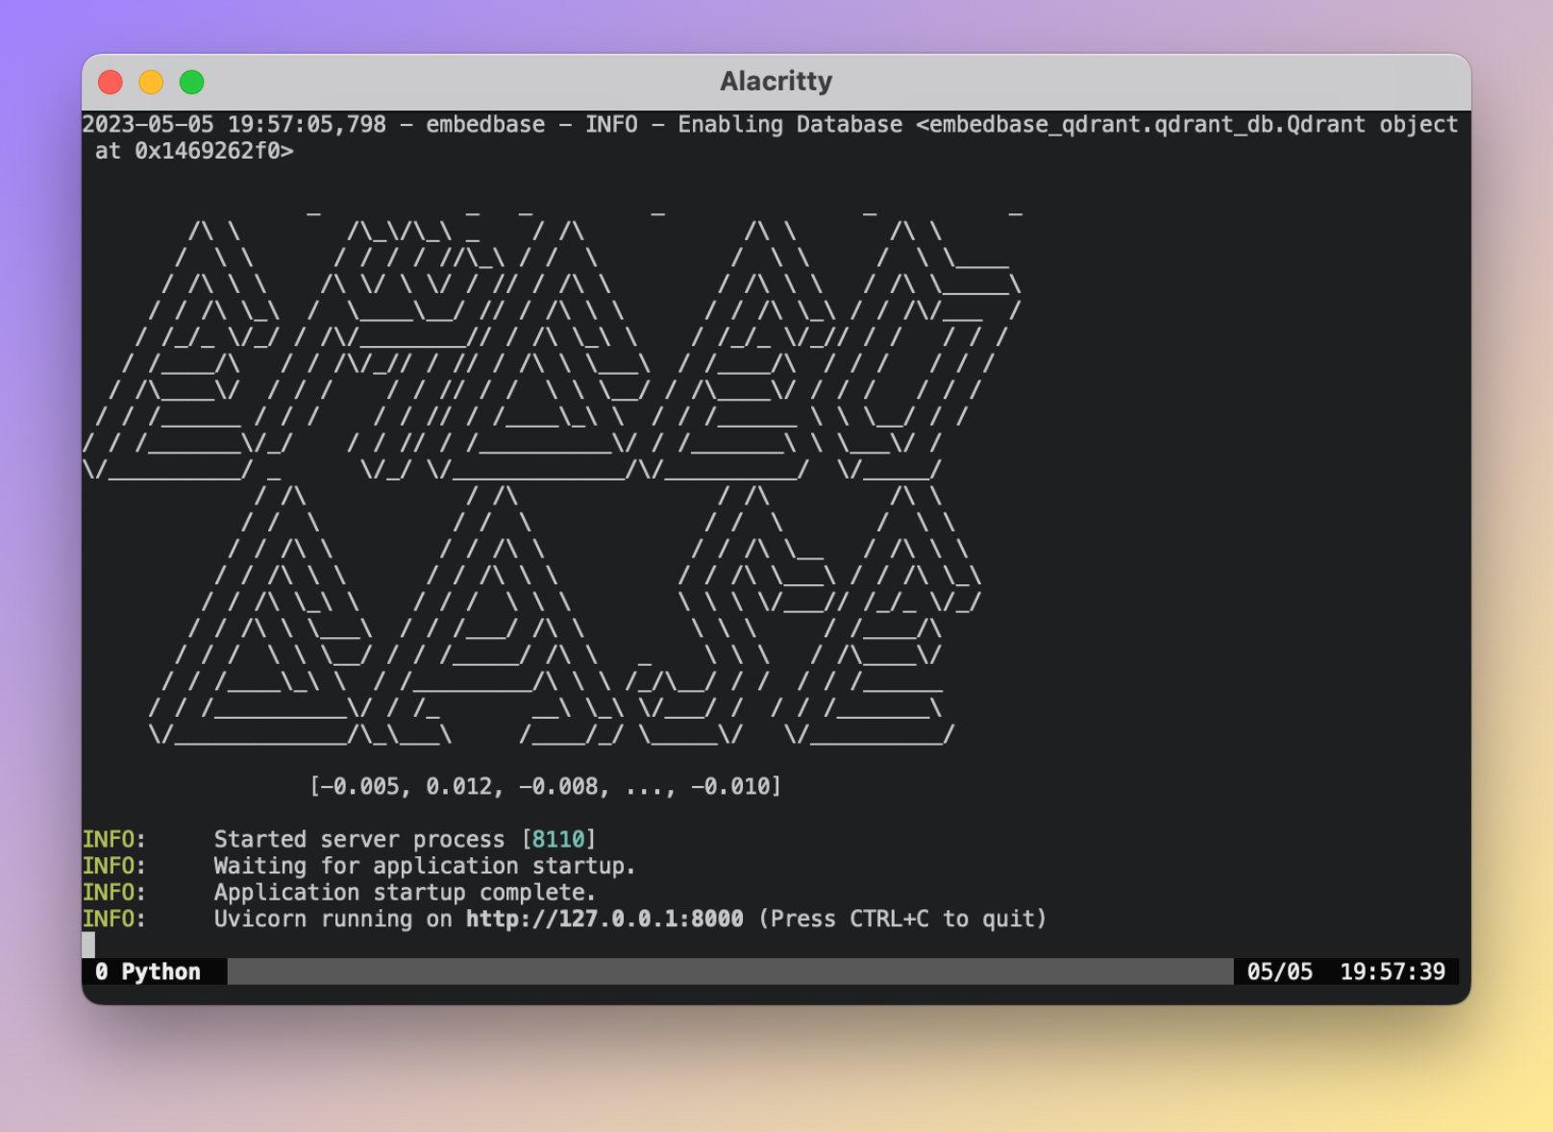Image resolution: width=1553 pixels, height=1132 pixels.
Task: Click the green fullscreen window button
Action: click(192, 83)
